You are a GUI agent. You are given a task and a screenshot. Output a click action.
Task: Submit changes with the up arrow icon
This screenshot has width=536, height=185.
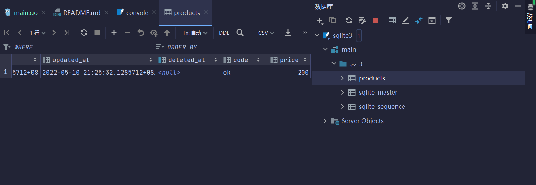click(x=167, y=33)
